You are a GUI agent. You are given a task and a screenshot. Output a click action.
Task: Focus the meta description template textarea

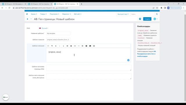click(89, 76)
